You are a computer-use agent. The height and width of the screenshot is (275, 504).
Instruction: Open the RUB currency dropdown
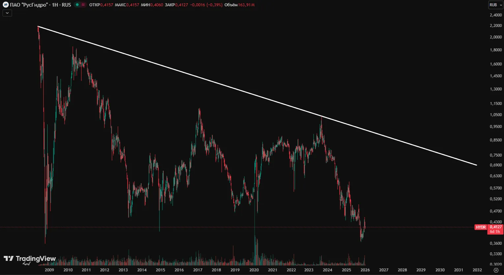coord(495,5)
